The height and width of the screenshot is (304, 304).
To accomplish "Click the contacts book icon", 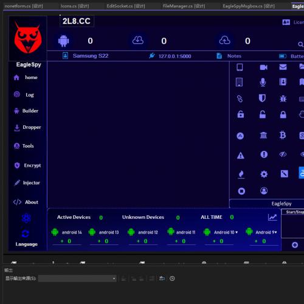I will [x=283, y=81].
